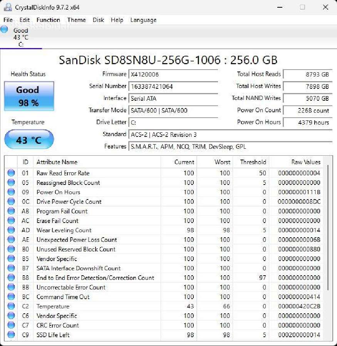Select the SSD Life Left attribute name
The height and width of the screenshot is (346, 337).
tap(53, 335)
